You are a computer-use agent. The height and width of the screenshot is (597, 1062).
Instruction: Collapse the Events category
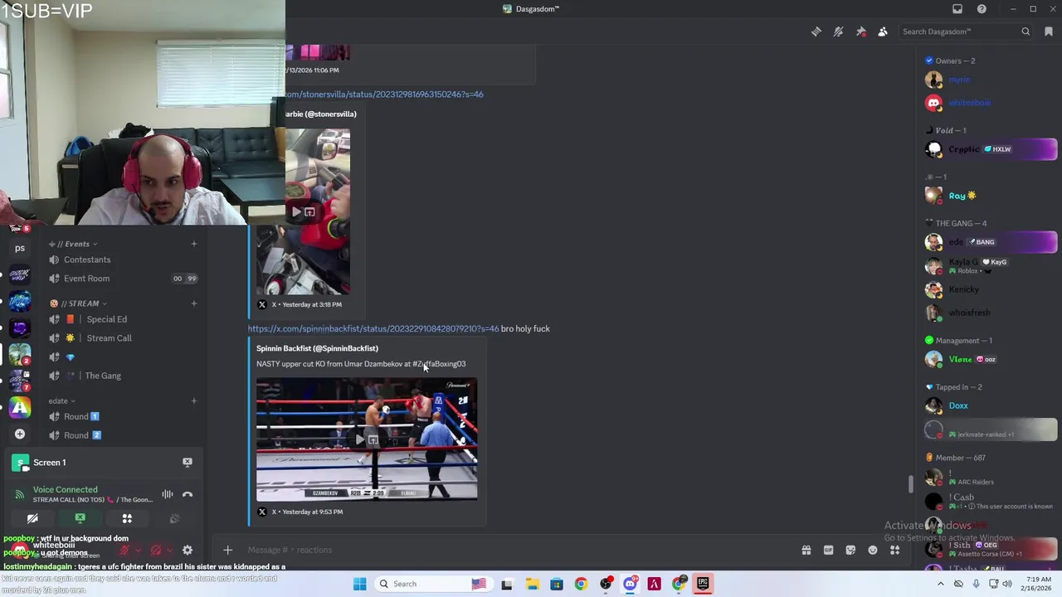click(73, 244)
